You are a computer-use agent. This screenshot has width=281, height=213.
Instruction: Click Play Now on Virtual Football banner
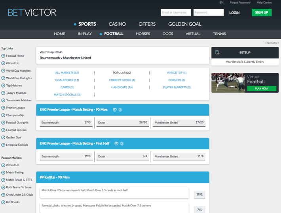click(262, 88)
